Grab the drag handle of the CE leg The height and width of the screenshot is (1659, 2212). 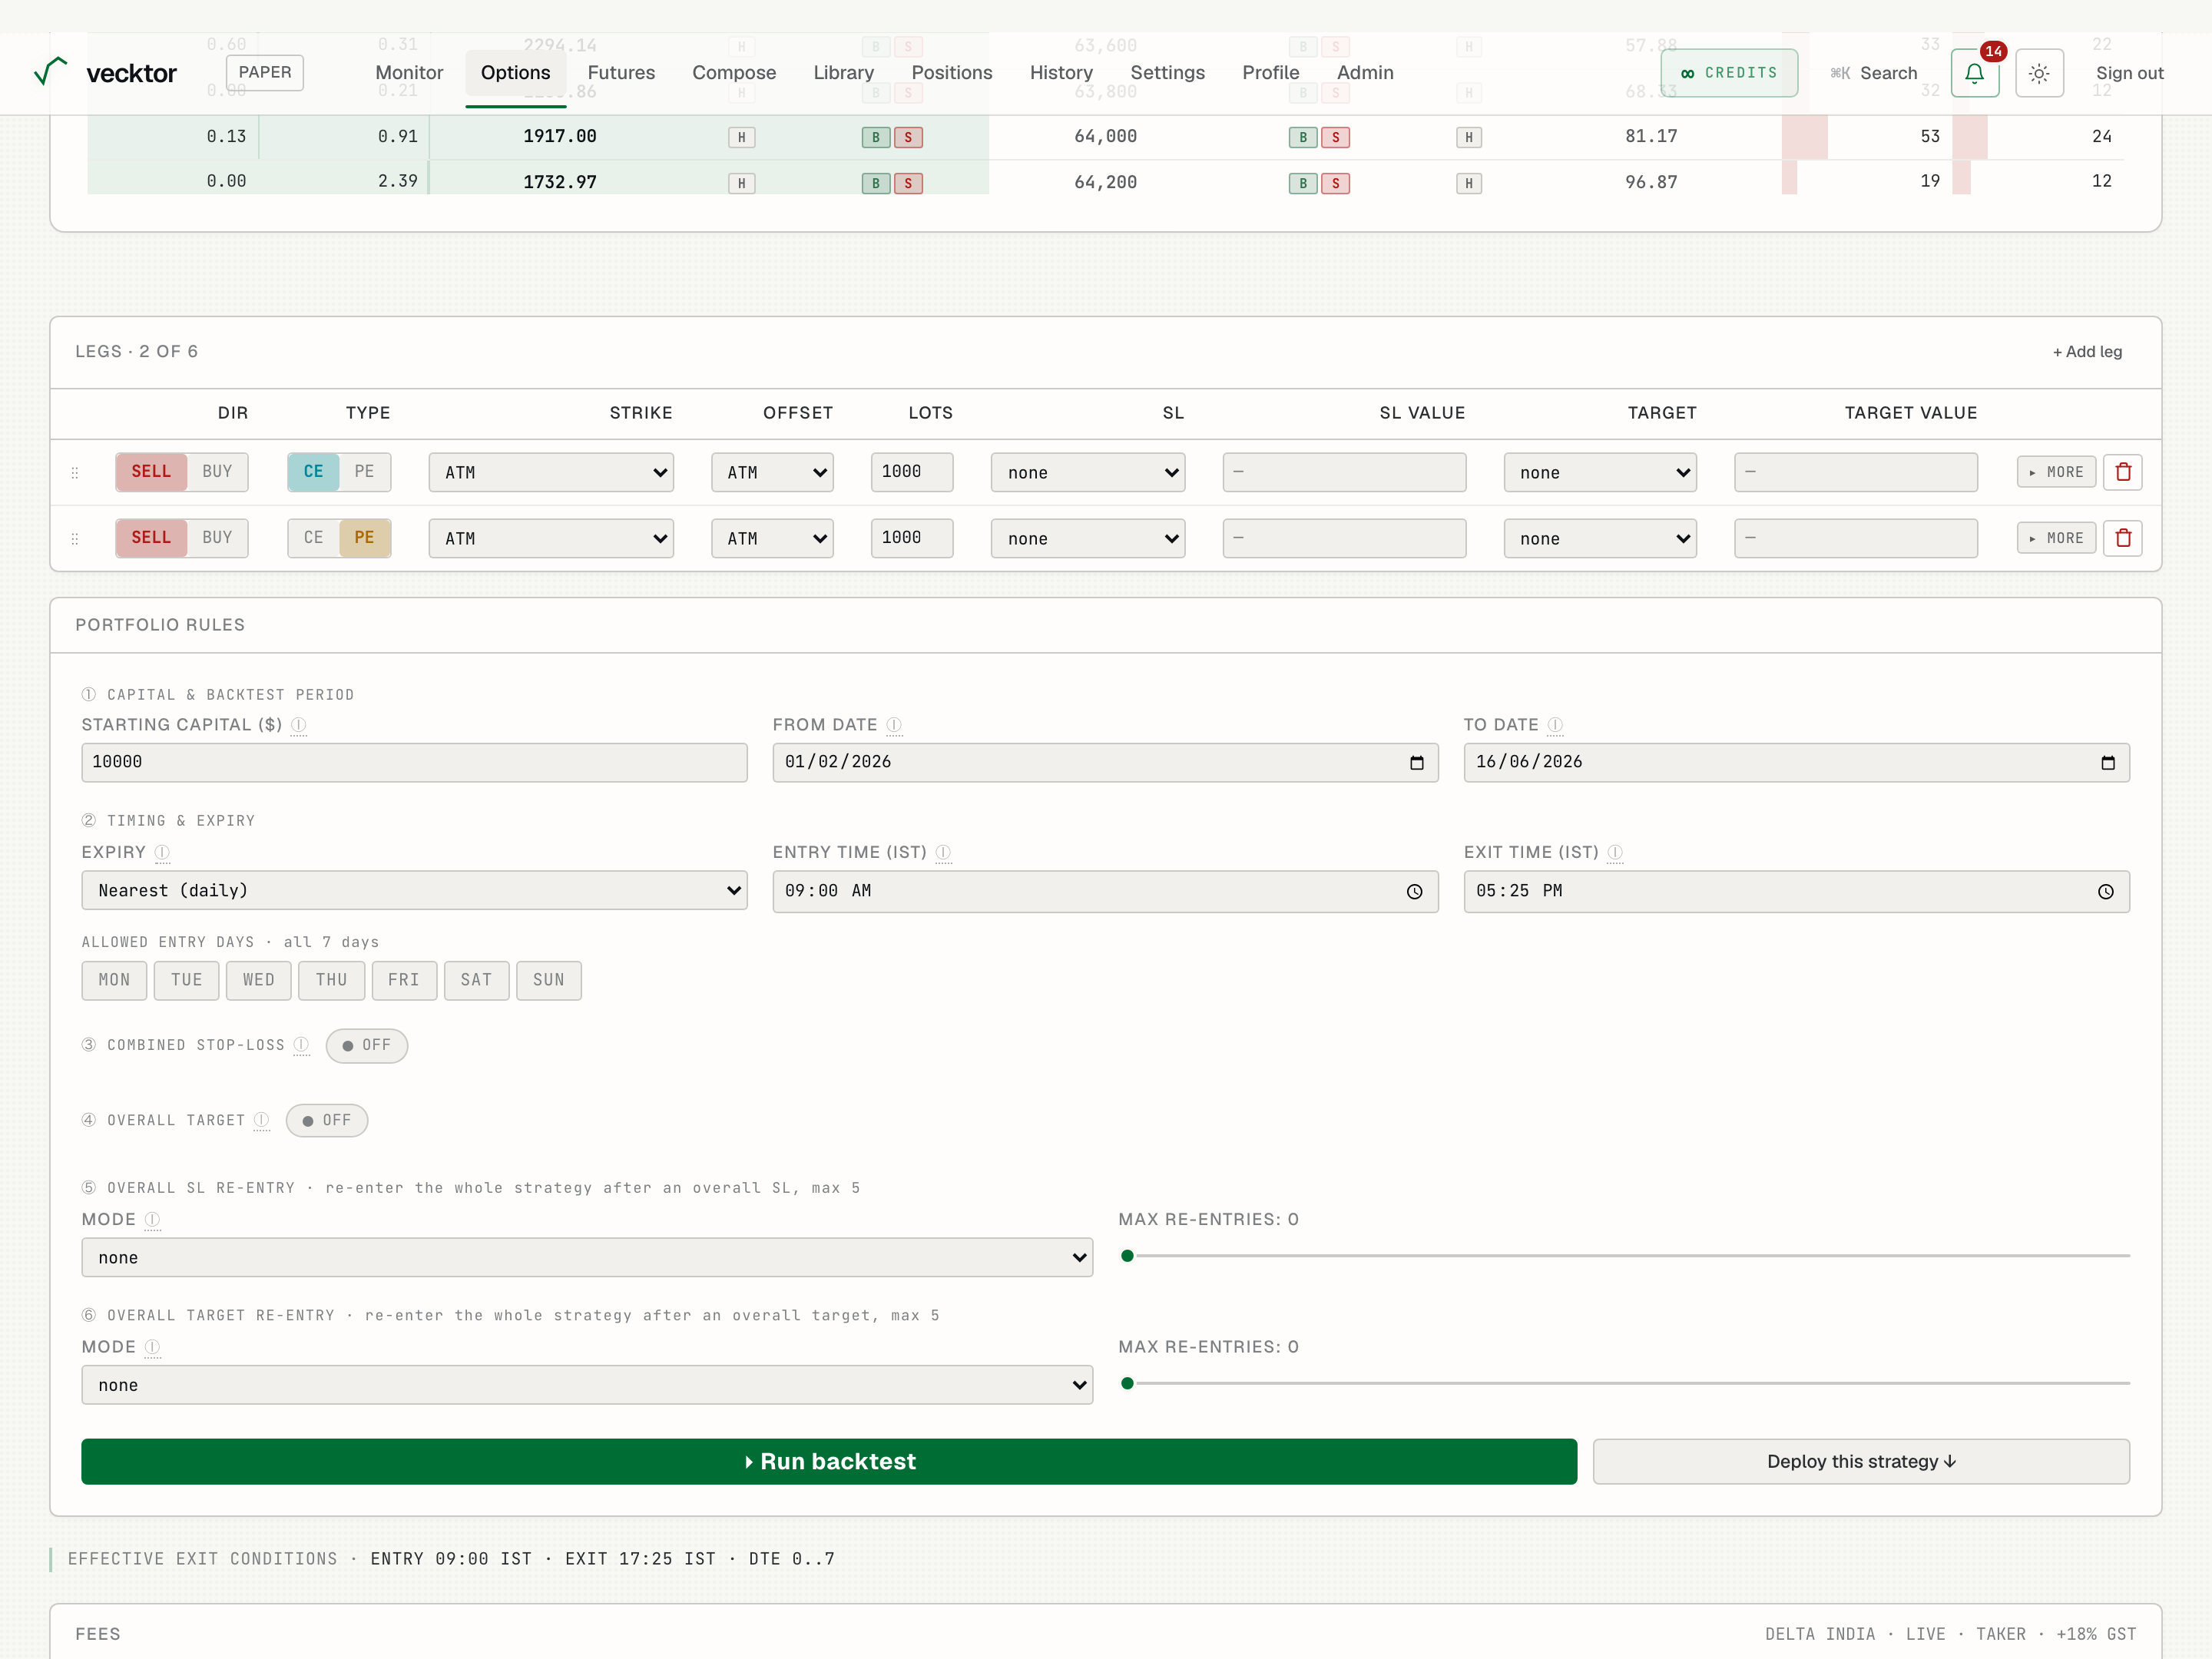75,473
